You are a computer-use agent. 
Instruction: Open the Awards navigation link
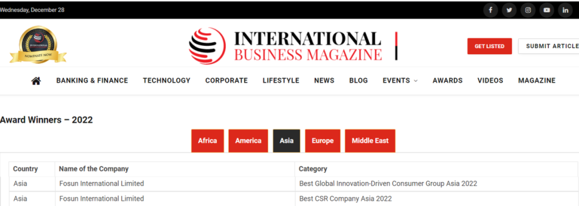coord(448,81)
